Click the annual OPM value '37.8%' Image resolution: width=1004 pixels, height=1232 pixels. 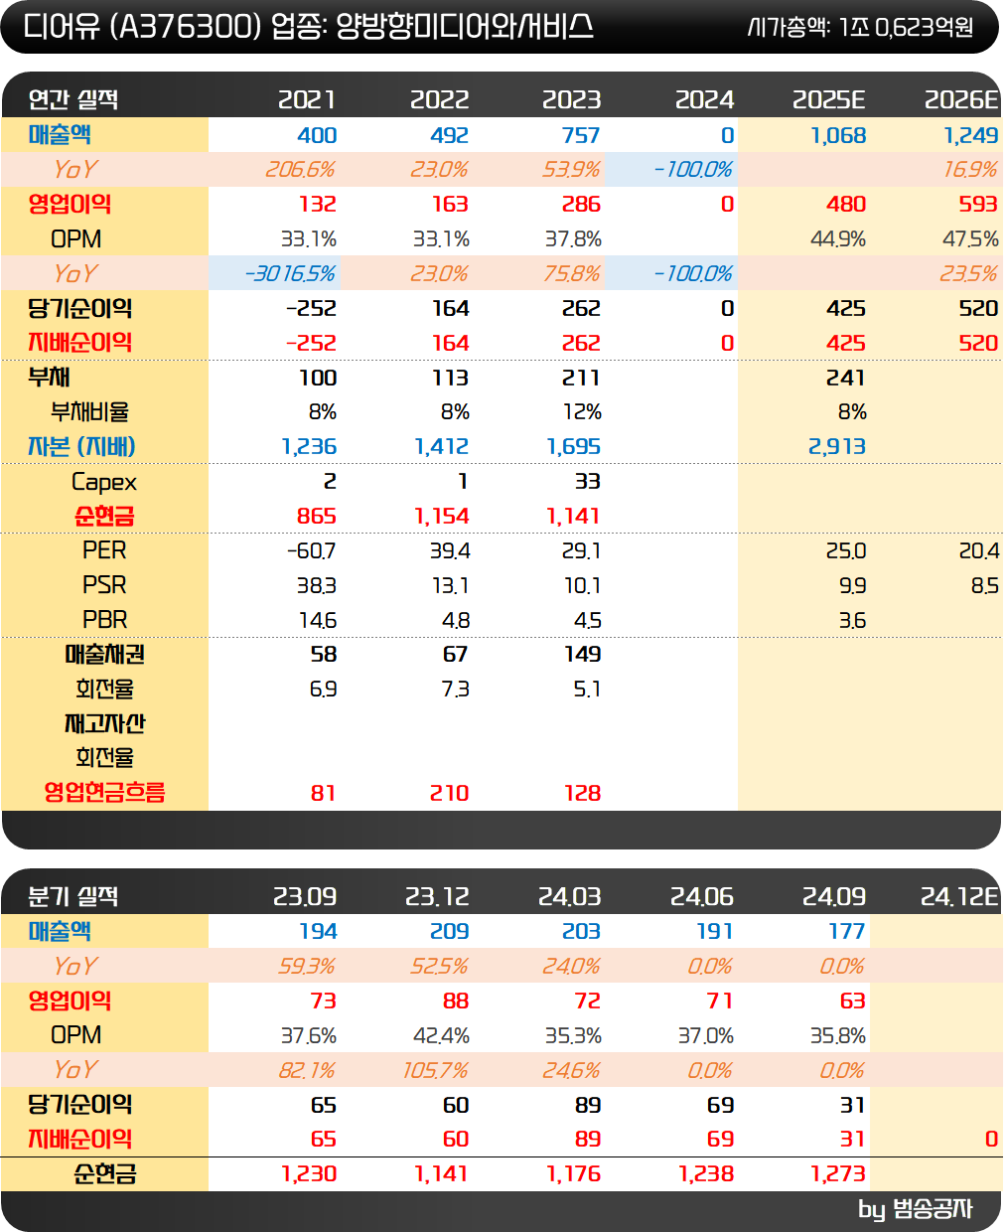[573, 239]
